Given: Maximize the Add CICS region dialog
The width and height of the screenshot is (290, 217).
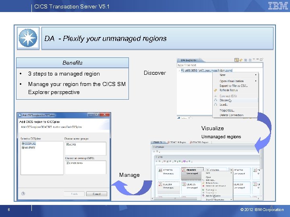Looking at the screenshot, I should 96,115.
